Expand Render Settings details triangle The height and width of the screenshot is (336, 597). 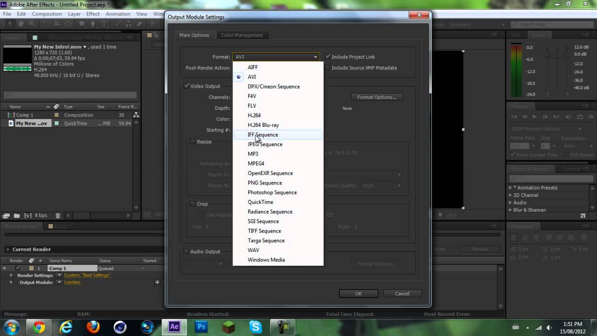pos(11,275)
